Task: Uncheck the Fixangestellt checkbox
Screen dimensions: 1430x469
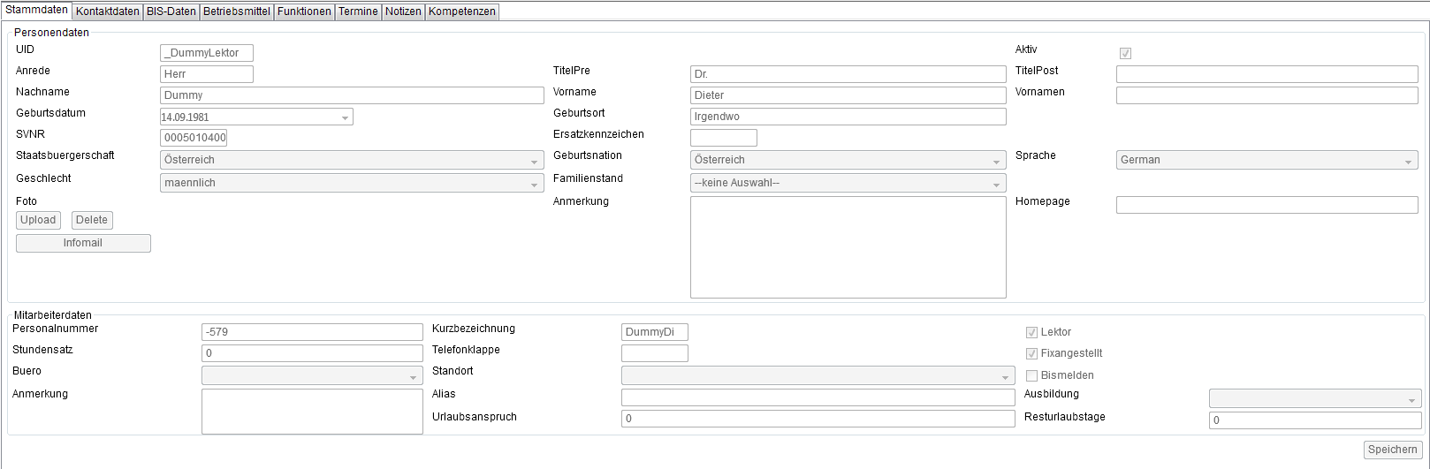Action: [x=1031, y=353]
